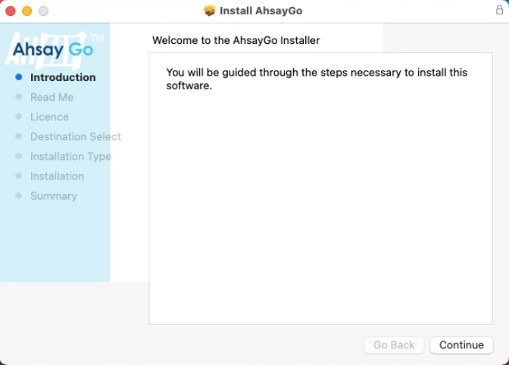Select the Licence step in sidebar
509x365 pixels.
click(x=49, y=117)
